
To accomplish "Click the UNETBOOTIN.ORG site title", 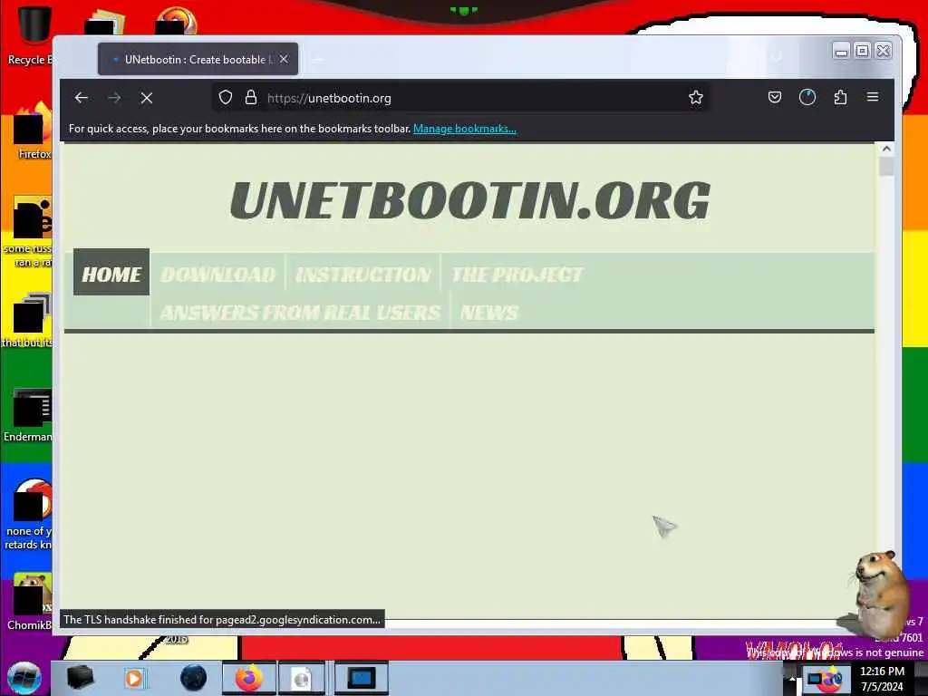I will point(470,200).
